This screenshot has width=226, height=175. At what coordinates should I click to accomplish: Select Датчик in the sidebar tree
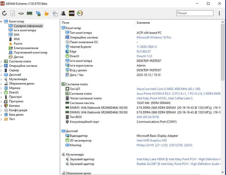pos(19,57)
